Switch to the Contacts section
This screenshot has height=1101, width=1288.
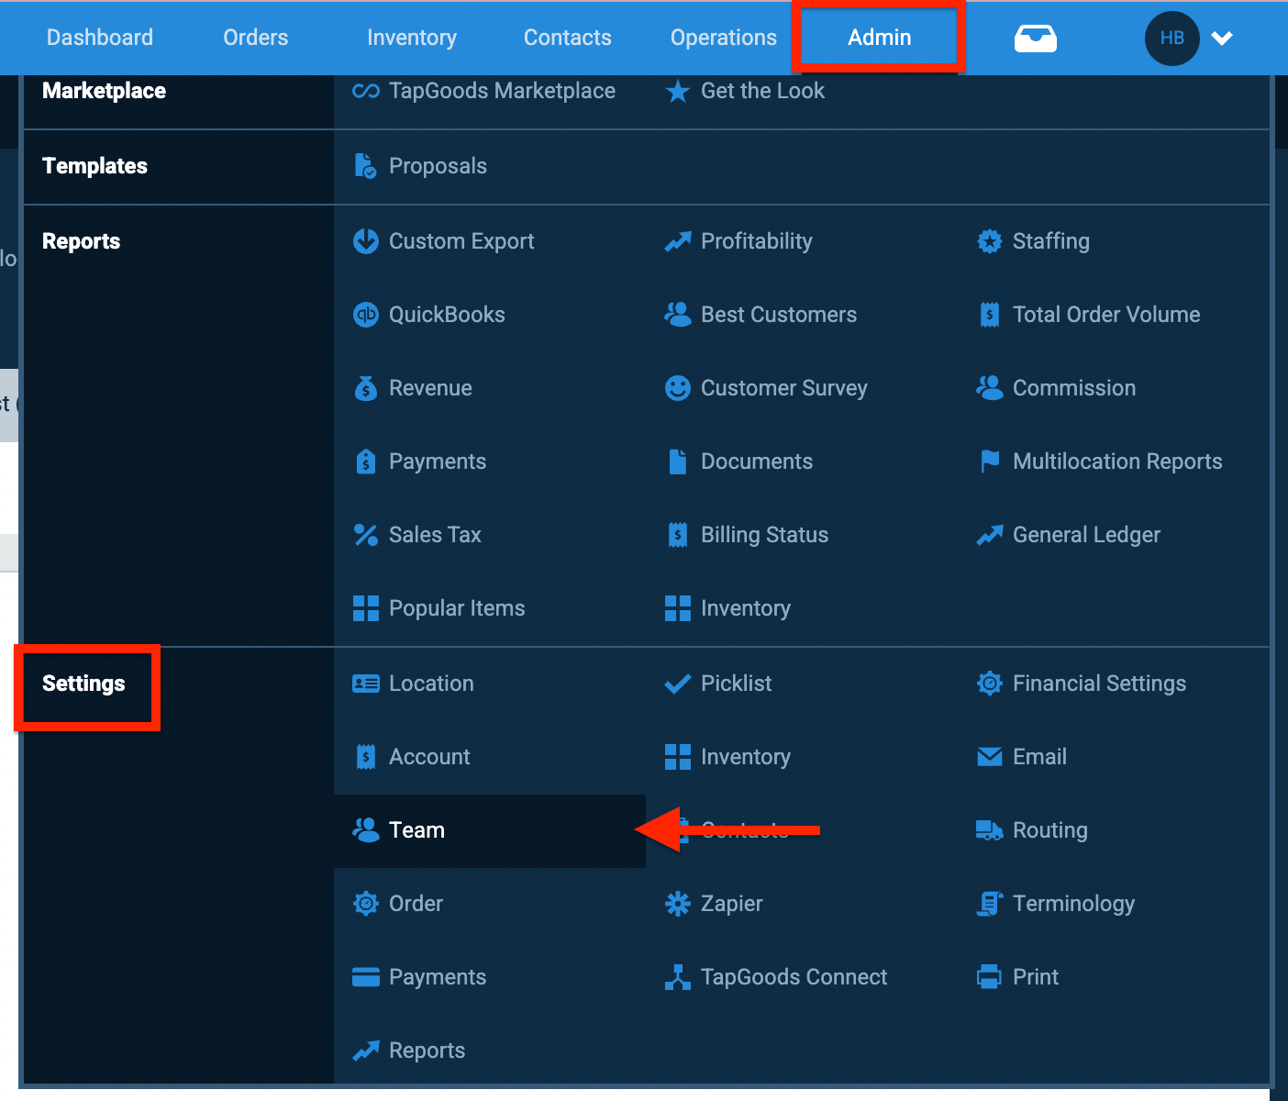[567, 38]
